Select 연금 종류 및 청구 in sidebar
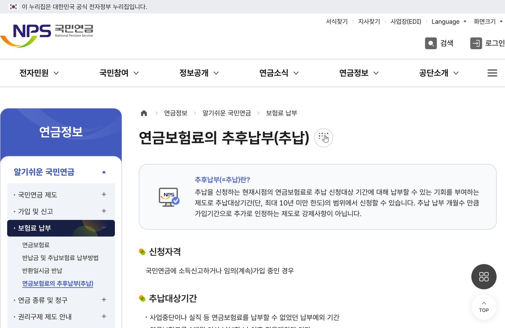The image size is (505, 328). 43,300
